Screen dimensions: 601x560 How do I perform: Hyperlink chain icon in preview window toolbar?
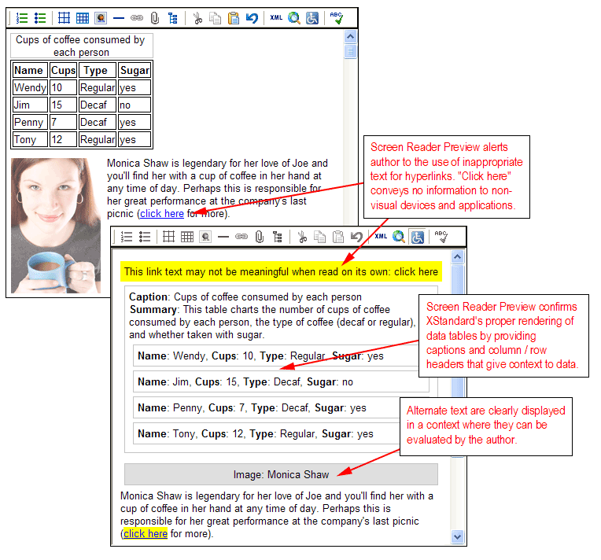click(241, 237)
